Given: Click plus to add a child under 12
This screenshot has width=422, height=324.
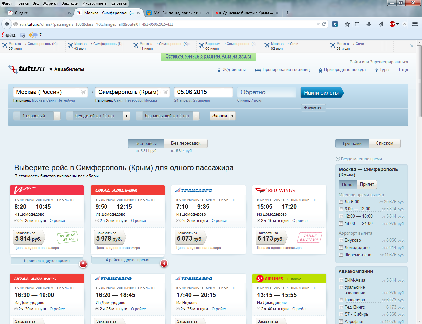Looking at the screenshot, I should 127,116.
